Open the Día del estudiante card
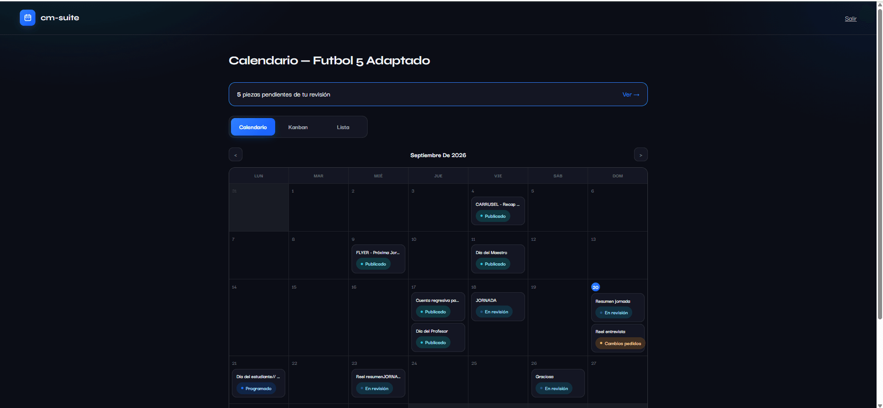 click(x=259, y=383)
